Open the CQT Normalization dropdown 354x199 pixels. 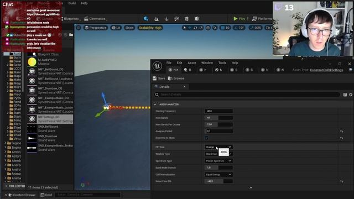click(218, 175)
